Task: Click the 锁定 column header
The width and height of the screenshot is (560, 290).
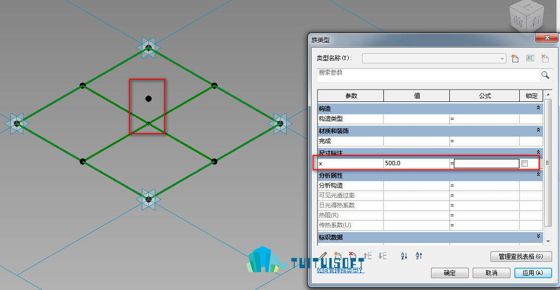Action: [x=531, y=96]
